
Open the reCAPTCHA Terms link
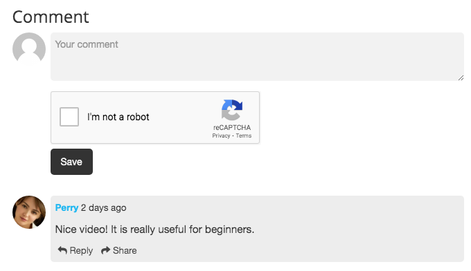[x=244, y=135]
